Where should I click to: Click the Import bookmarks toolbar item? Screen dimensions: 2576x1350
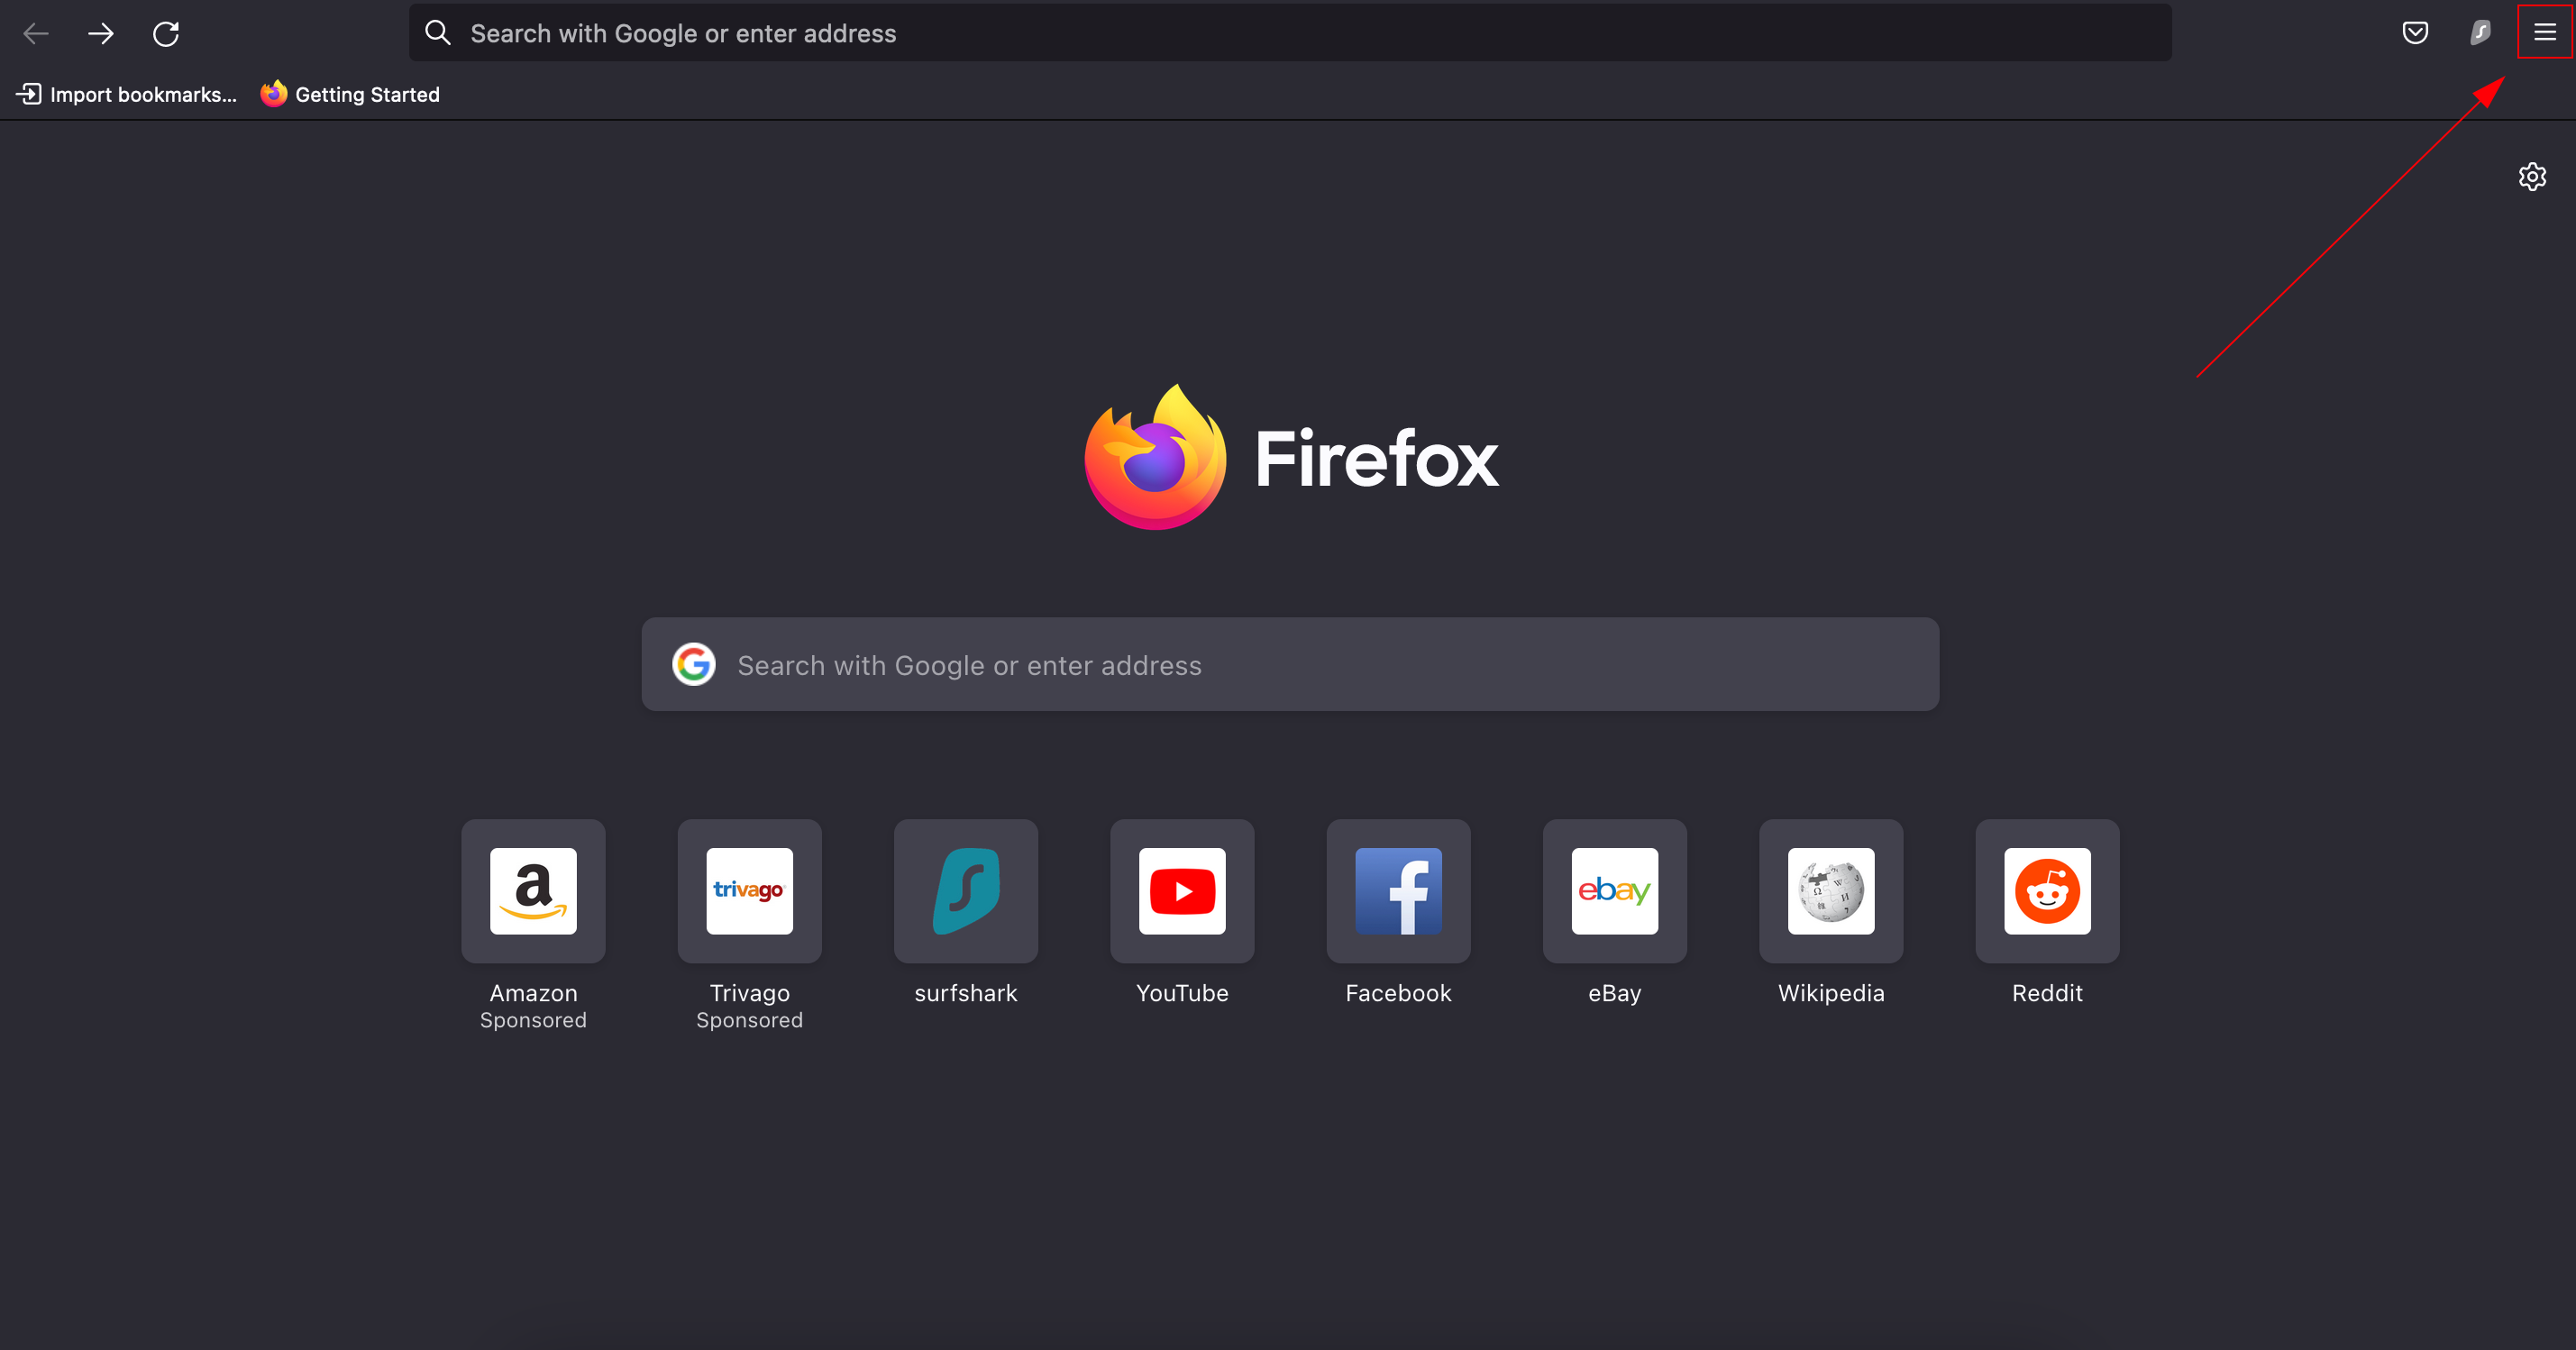click(x=127, y=94)
